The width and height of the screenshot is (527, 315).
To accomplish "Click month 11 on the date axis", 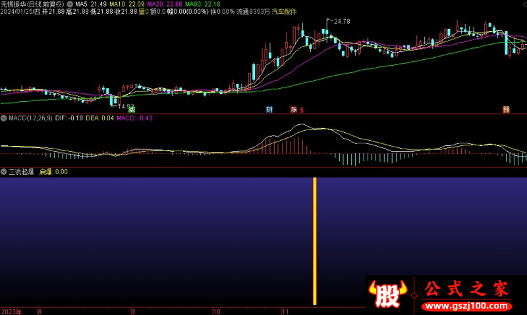I will coord(285,311).
